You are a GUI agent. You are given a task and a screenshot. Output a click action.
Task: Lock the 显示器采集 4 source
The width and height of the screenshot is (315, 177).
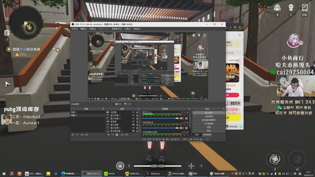coord(137,131)
